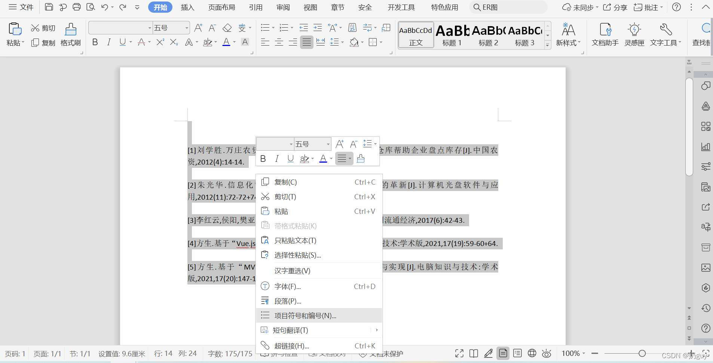Choose Font (字体) from context menu
This screenshot has width=713, height=363.
[x=319, y=286]
